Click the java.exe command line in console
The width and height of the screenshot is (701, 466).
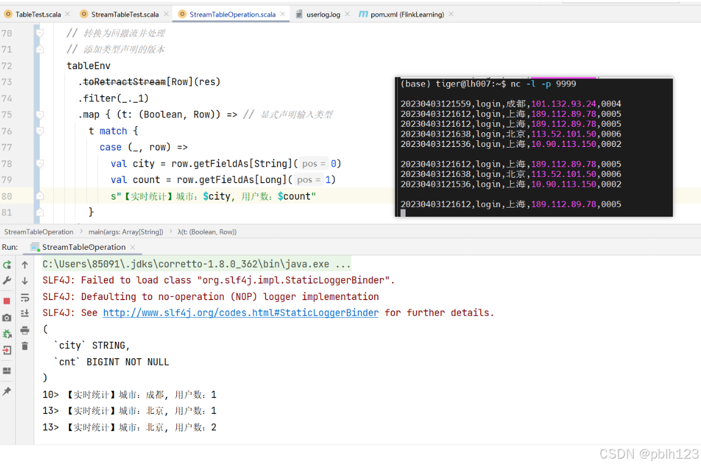pyautogui.click(x=196, y=264)
